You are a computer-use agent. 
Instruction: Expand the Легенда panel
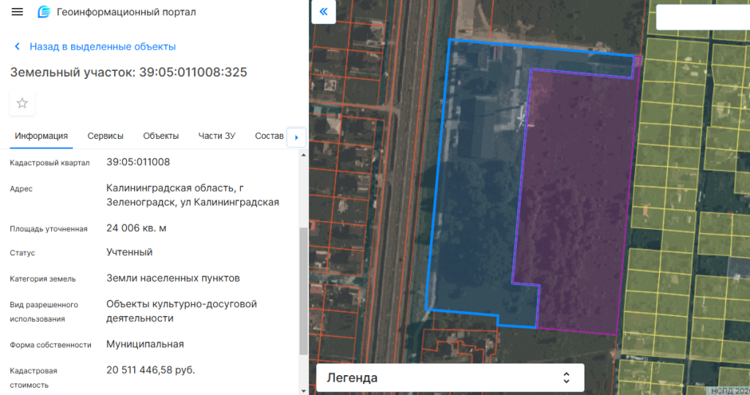450,378
